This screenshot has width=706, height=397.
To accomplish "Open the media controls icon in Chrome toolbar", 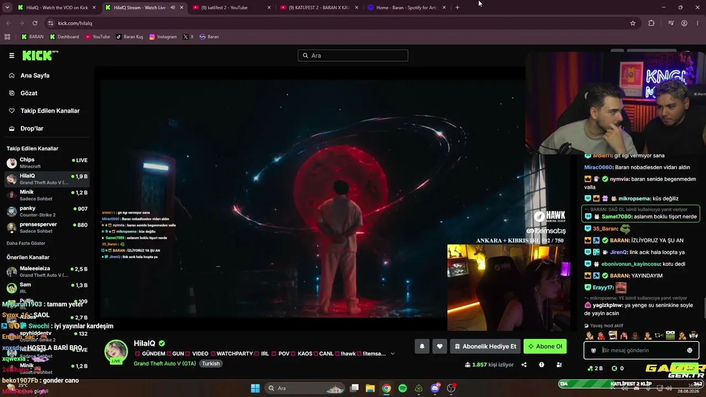I will (x=671, y=23).
